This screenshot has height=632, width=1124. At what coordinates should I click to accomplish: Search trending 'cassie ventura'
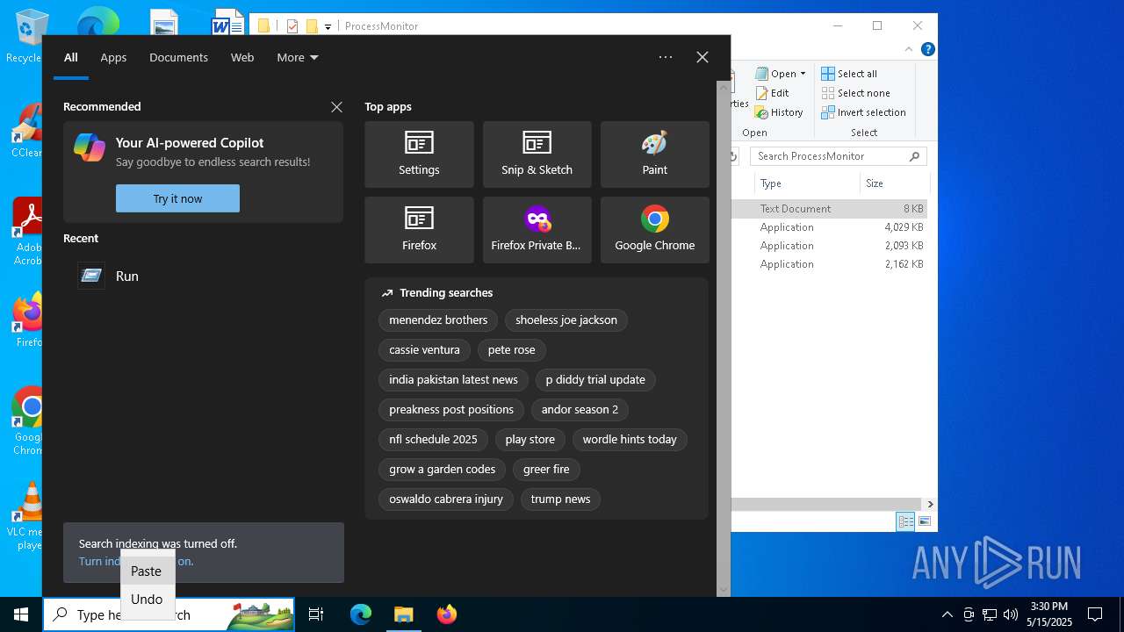424,349
